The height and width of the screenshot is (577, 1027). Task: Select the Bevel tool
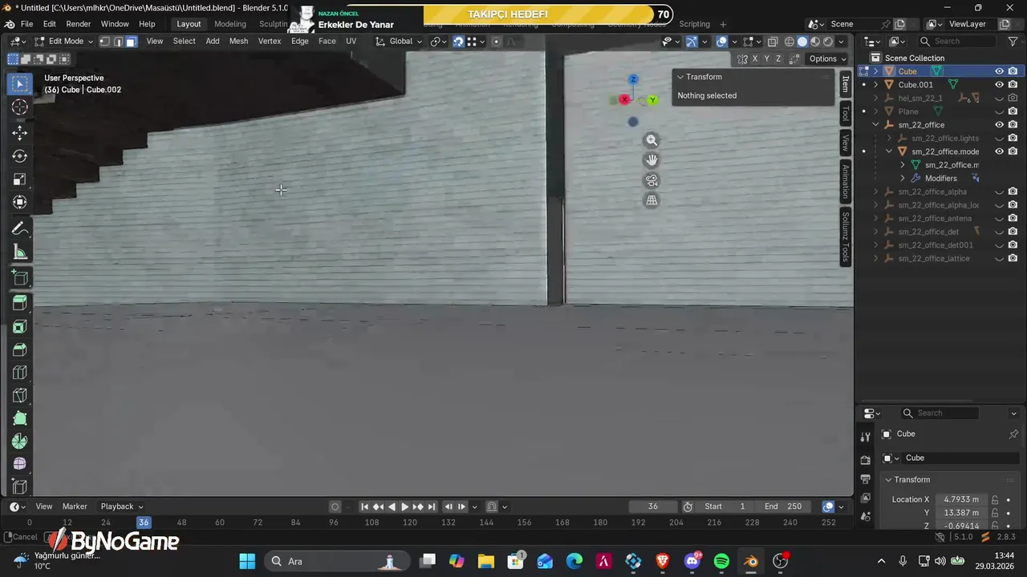20,349
